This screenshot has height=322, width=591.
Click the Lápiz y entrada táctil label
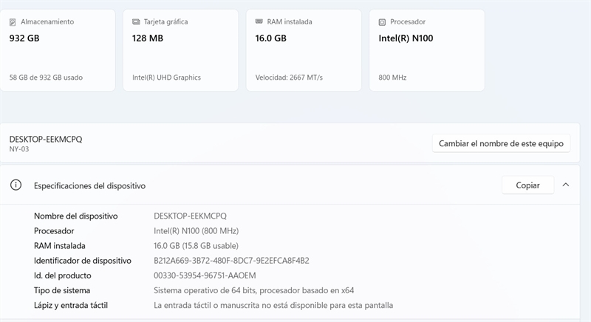(72, 305)
